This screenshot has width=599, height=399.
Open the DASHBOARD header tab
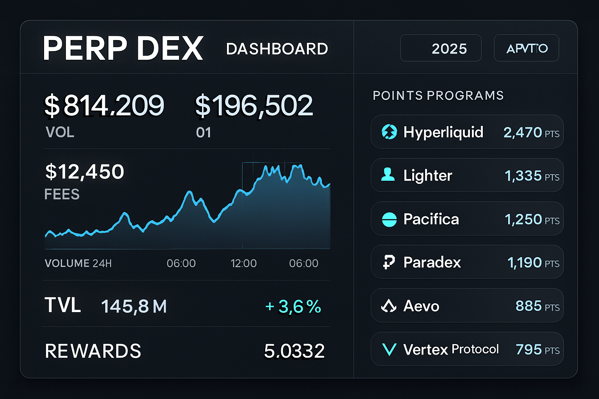(277, 48)
